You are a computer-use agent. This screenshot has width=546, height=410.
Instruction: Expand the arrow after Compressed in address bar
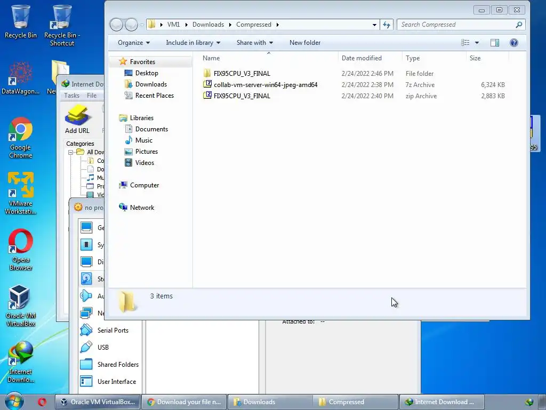tap(277, 25)
